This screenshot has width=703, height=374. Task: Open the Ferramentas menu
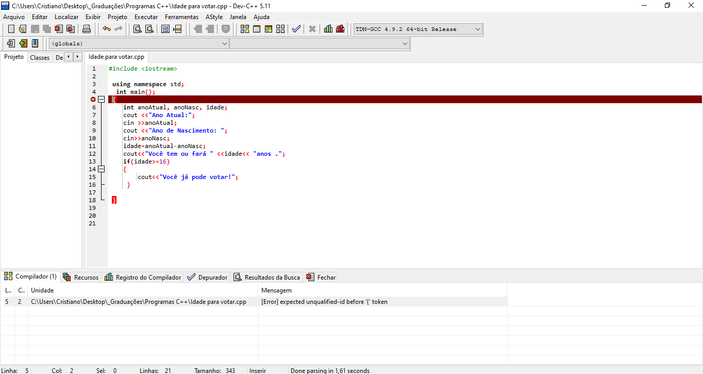tap(181, 17)
